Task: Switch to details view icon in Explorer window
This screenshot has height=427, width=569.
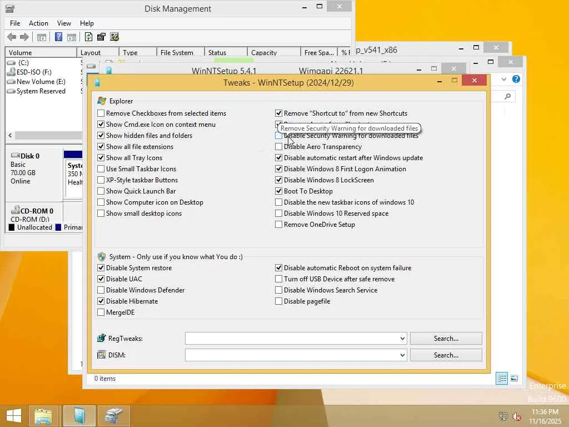Action: coord(502,378)
